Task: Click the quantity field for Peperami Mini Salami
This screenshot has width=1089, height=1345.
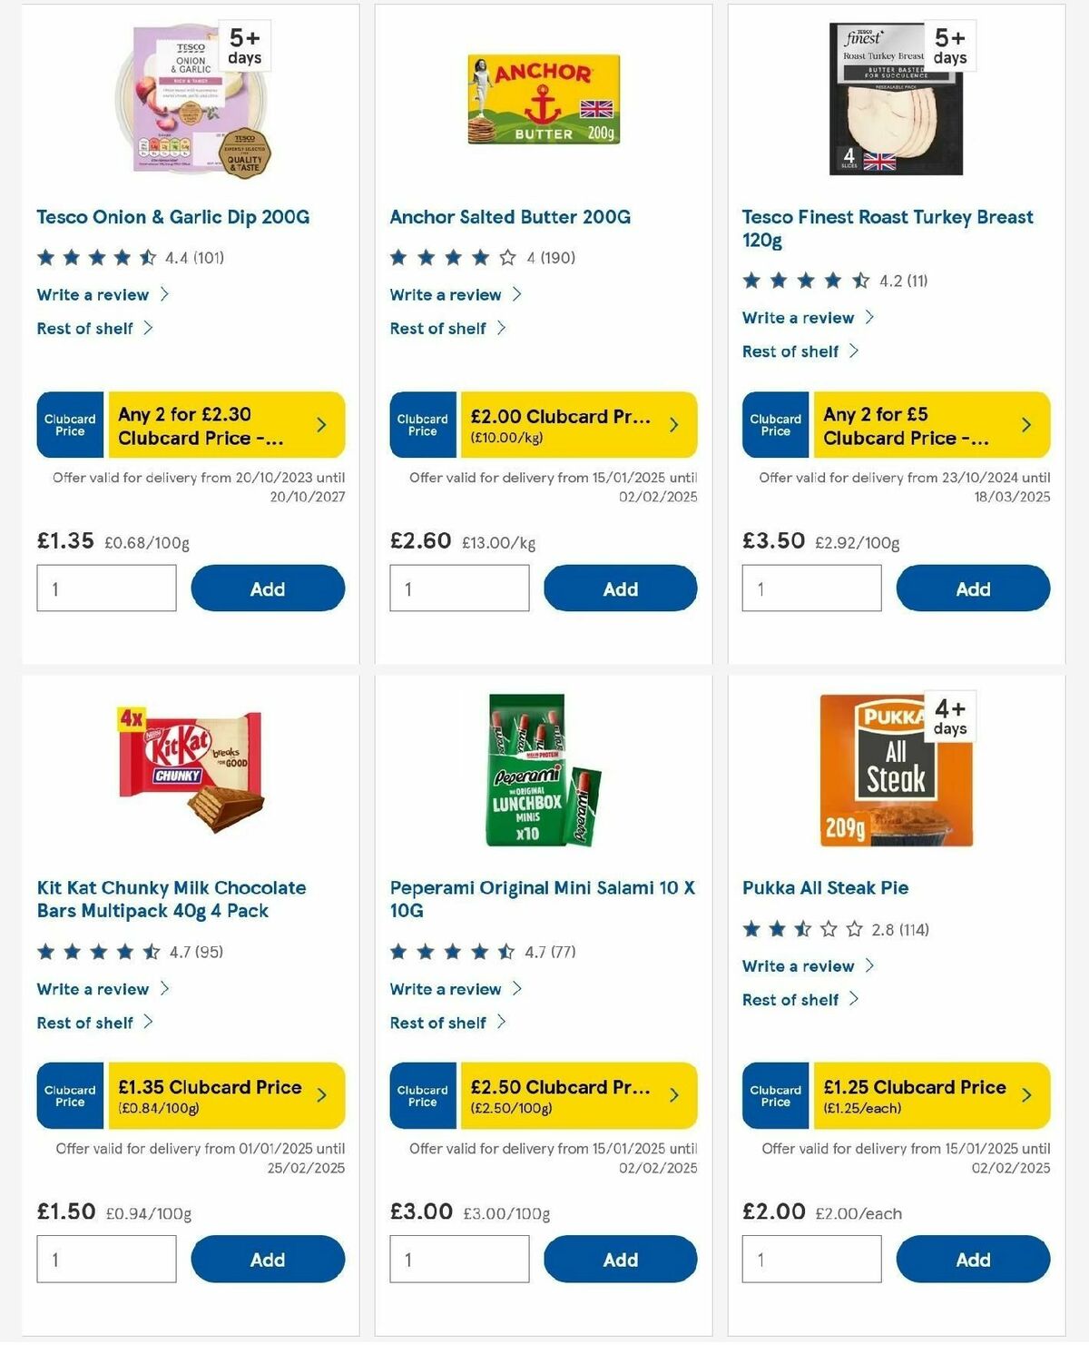Action: click(x=458, y=1259)
